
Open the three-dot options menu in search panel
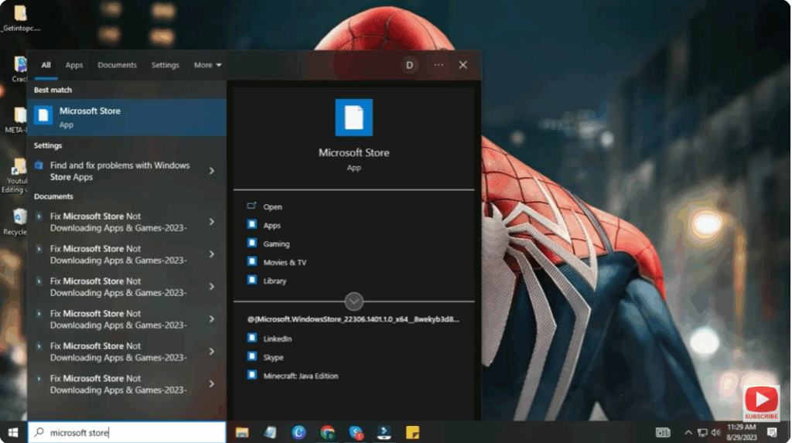point(439,65)
